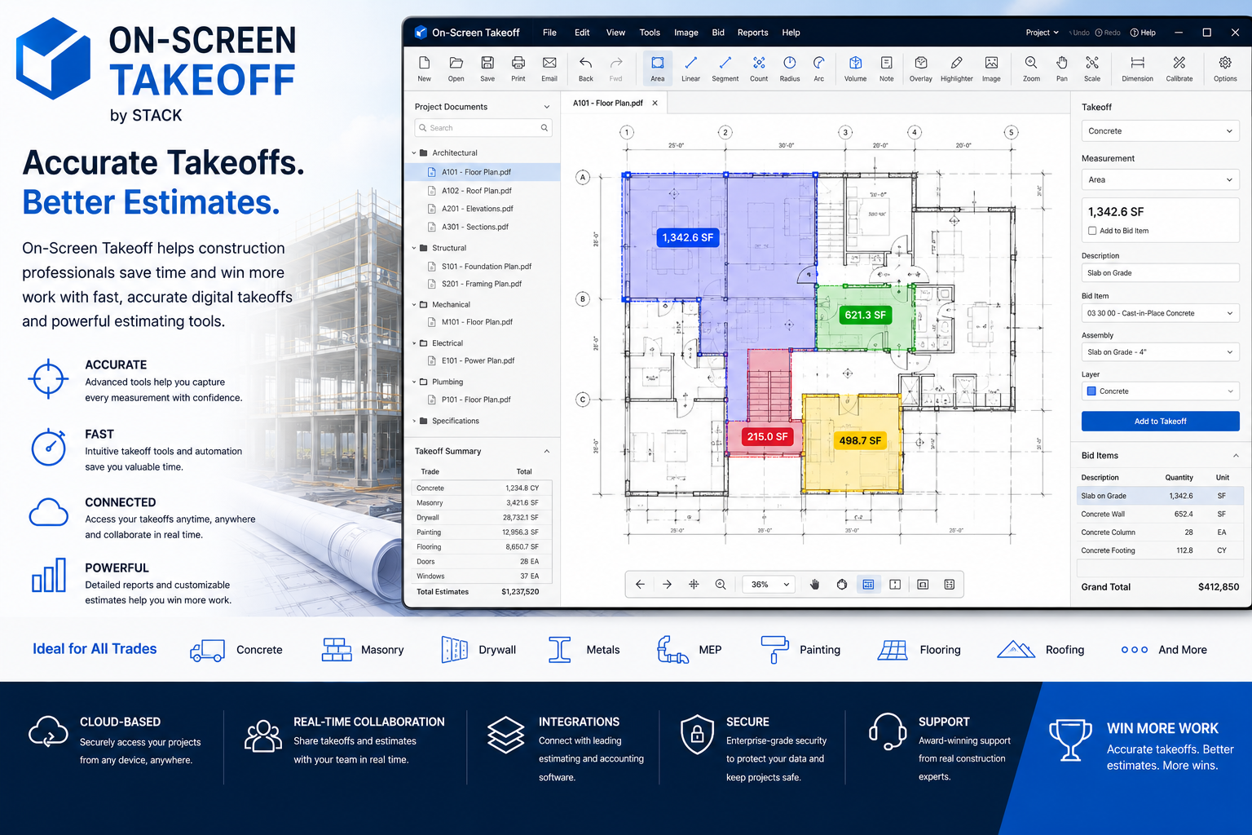Open E101 - Power Plan.pdf document
Image resolution: width=1252 pixels, height=835 pixels.
[x=478, y=360]
